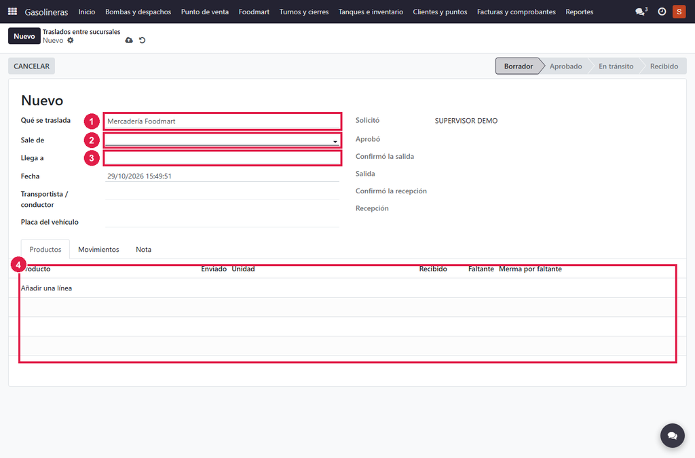
Task: Expand the Sale de dropdown arrow
Action: point(335,141)
